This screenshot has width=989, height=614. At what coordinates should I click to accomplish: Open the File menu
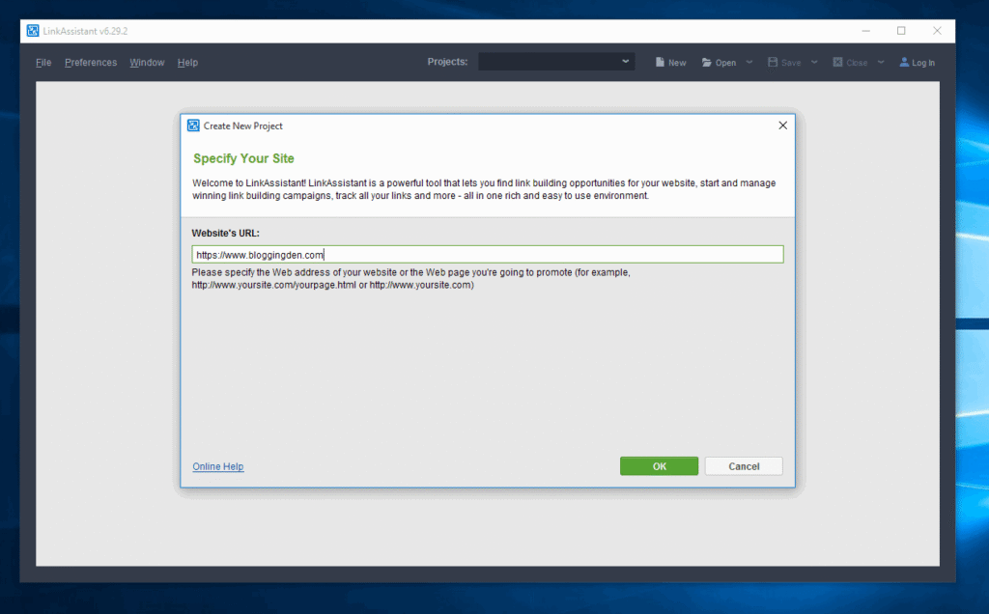point(43,62)
